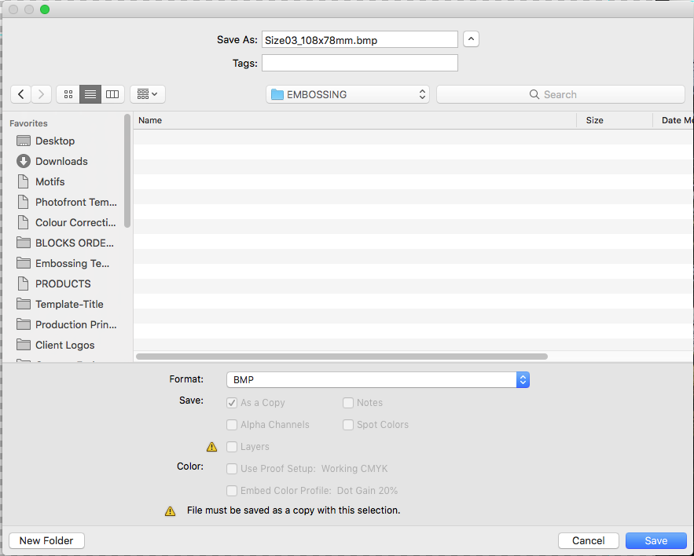Switch to column view mode
Screen dimensions: 694x556
point(112,94)
